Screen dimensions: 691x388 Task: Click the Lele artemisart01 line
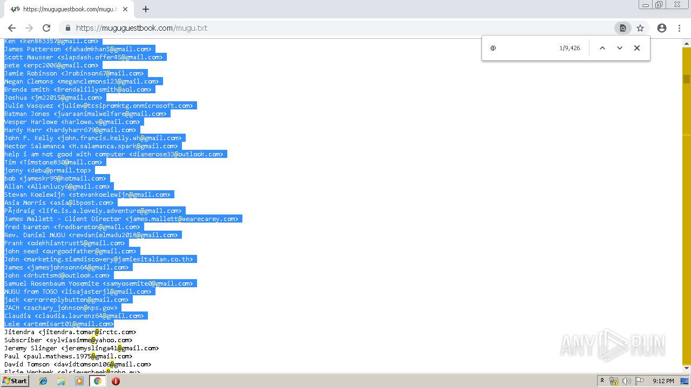pos(59,324)
